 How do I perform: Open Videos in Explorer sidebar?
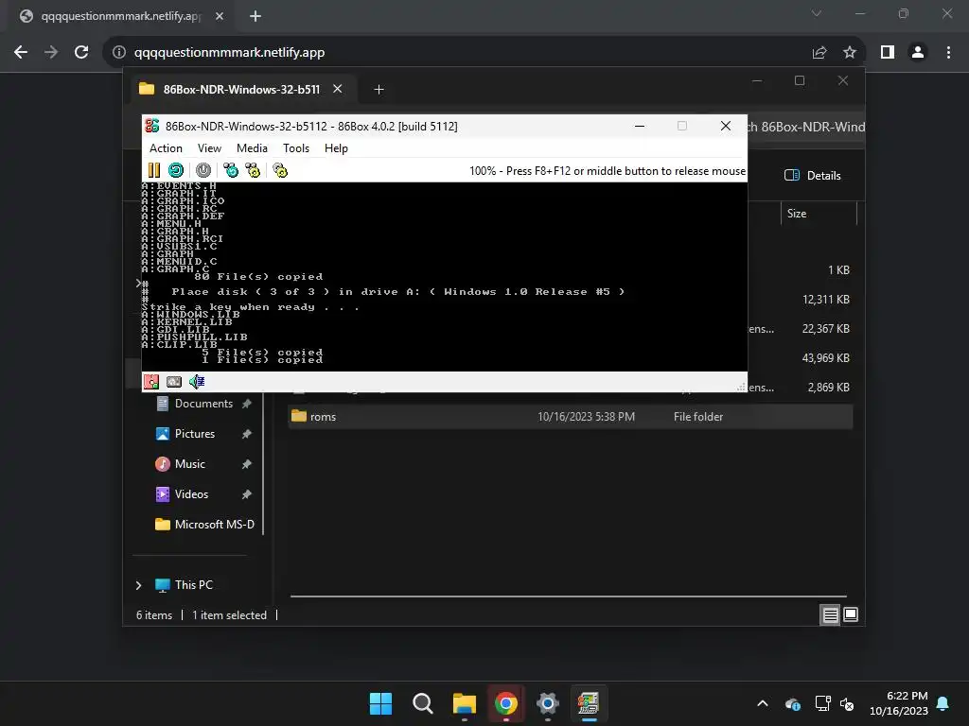(191, 494)
